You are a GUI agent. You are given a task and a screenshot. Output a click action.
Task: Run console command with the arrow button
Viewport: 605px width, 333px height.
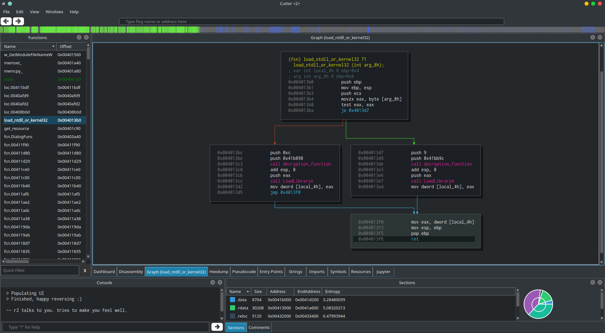[217, 327]
